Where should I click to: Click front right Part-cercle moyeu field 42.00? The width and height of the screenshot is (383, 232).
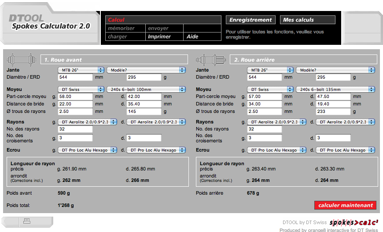(x=144, y=97)
